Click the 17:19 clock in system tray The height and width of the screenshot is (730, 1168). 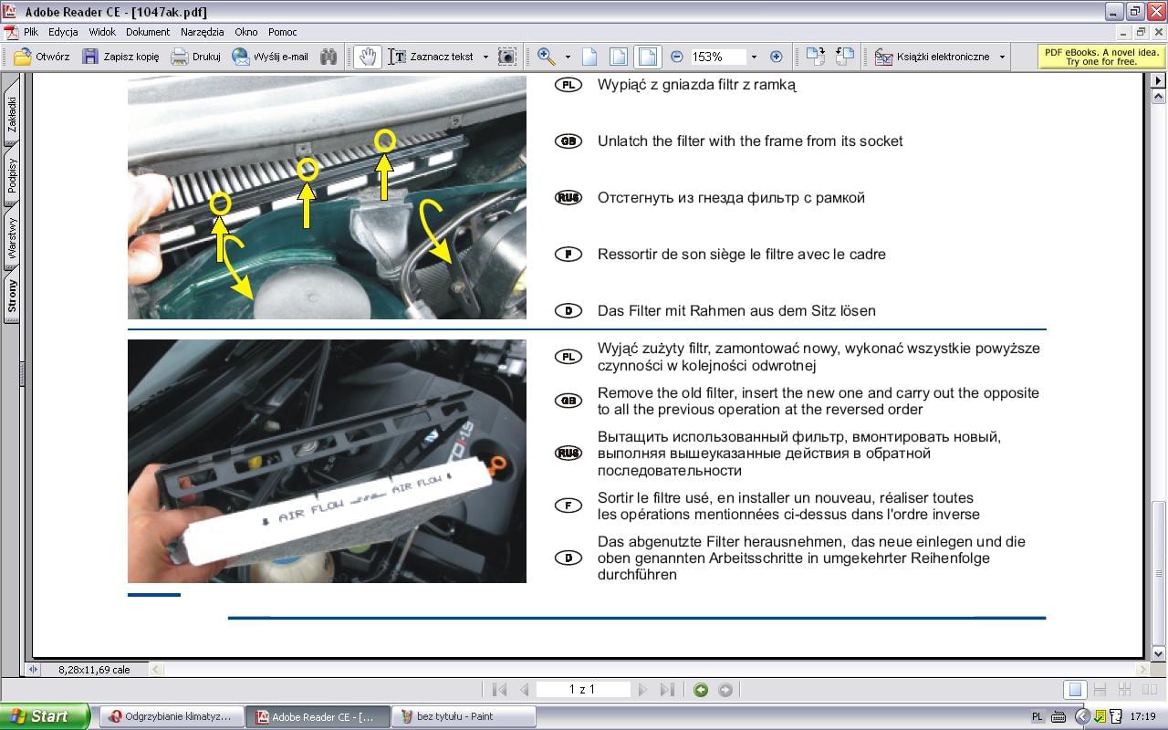pyautogui.click(x=1142, y=716)
